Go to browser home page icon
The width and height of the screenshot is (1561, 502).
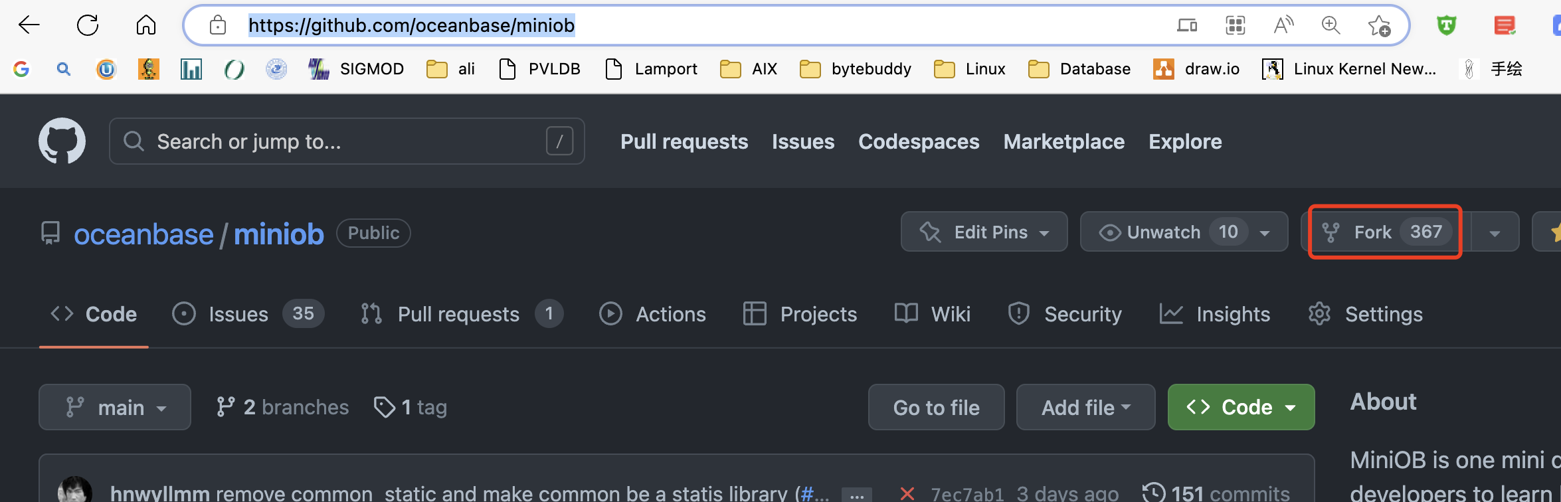pos(146,25)
